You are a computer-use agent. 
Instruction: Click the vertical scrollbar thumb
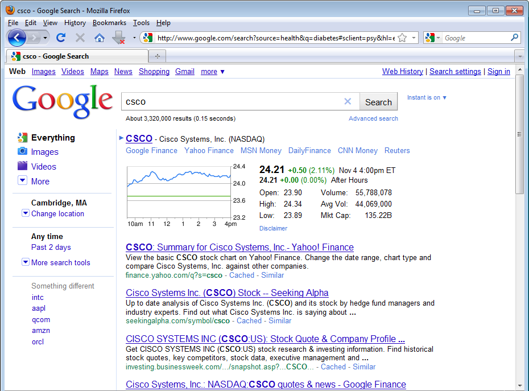pos(519,134)
